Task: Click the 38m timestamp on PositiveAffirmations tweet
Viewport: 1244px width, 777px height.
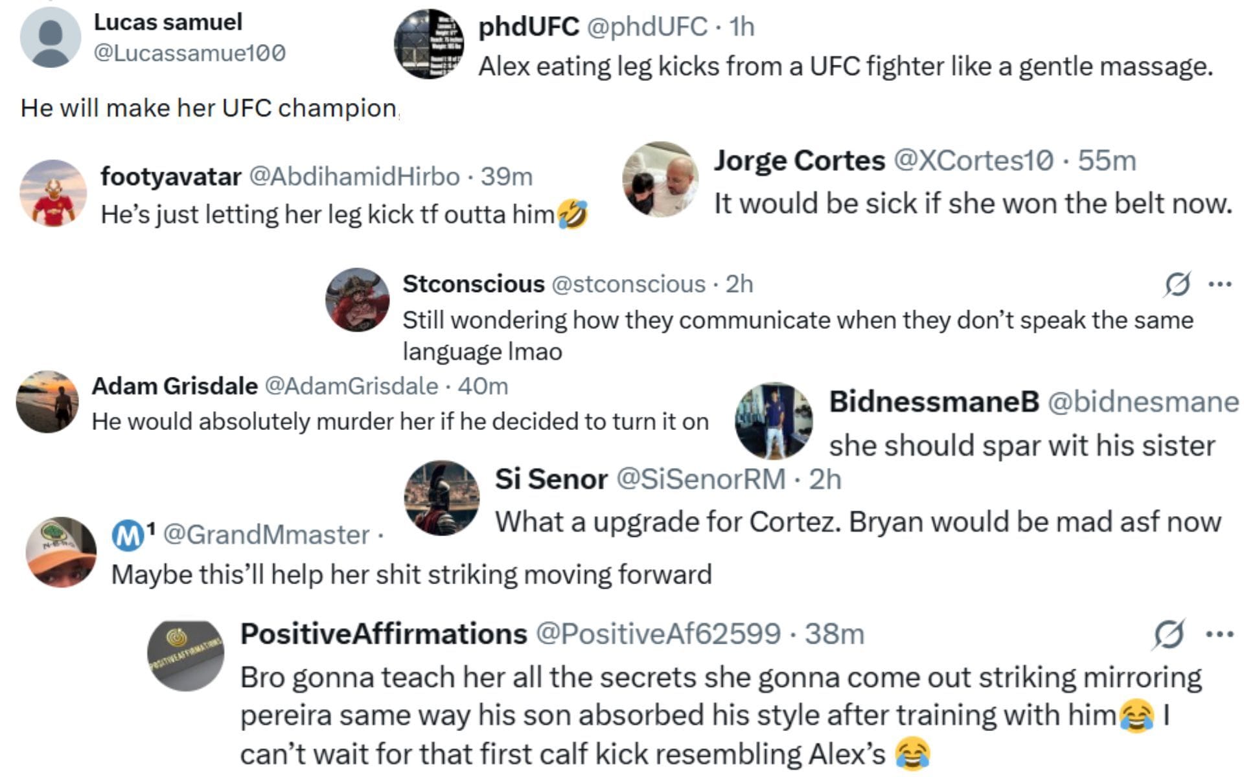Action: [835, 634]
